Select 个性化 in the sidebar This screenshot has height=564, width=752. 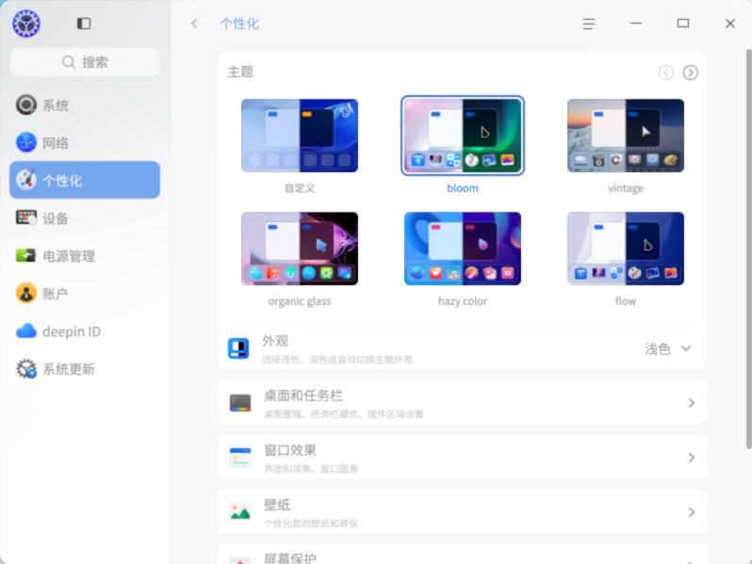pyautogui.click(x=85, y=180)
